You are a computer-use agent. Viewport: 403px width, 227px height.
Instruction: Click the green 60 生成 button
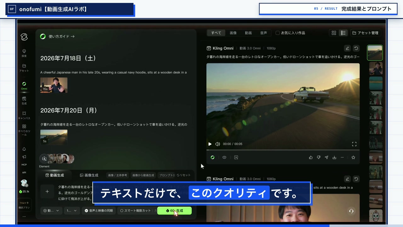(x=174, y=211)
